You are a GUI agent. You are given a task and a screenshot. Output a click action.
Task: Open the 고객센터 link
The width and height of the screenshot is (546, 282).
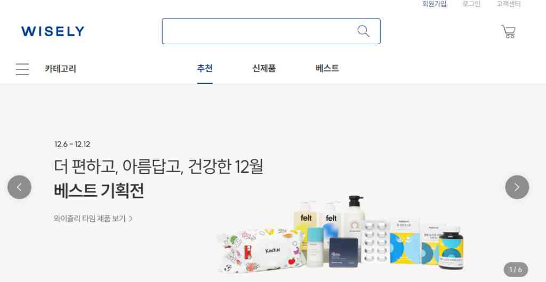click(x=509, y=4)
